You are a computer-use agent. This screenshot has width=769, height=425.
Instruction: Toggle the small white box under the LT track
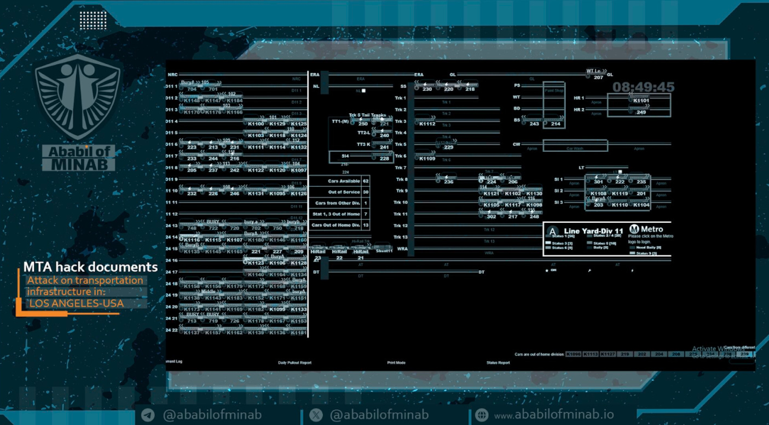tap(619, 172)
